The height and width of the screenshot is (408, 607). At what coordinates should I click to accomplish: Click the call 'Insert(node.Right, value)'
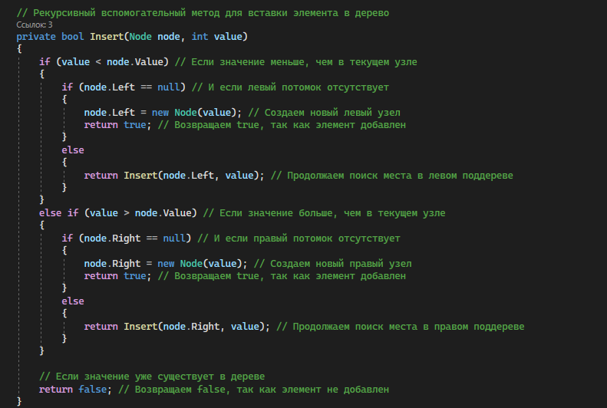pos(194,327)
